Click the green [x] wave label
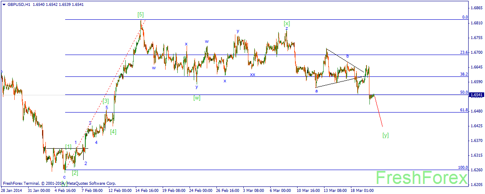 point(287,23)
